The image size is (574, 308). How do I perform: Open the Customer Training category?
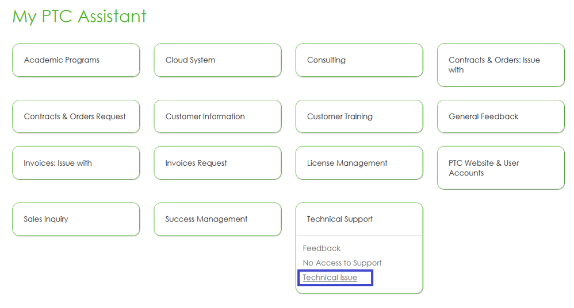point(359,116)
